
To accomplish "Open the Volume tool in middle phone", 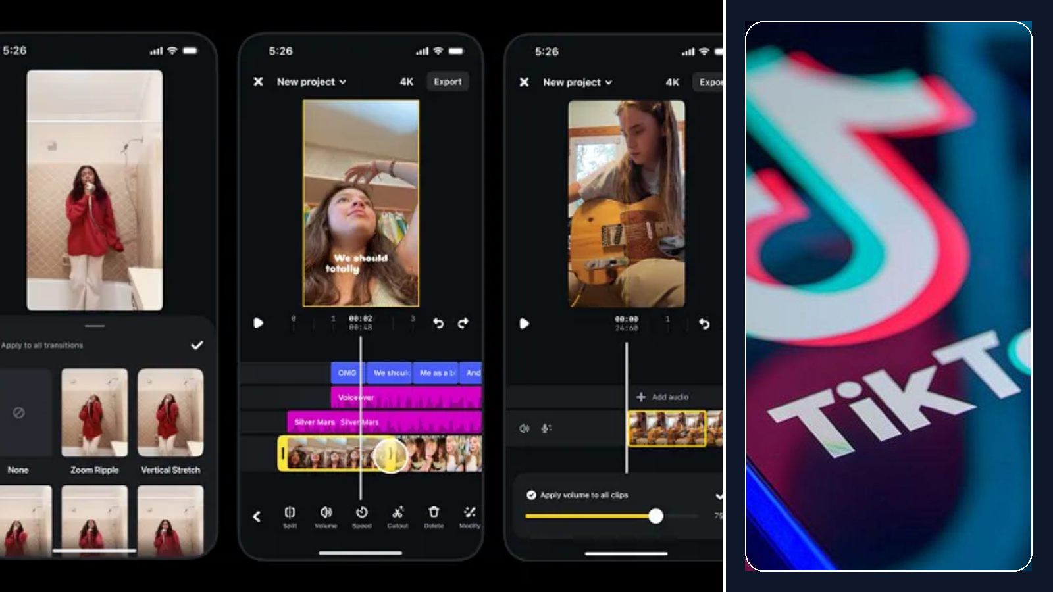I will point(326,516).
